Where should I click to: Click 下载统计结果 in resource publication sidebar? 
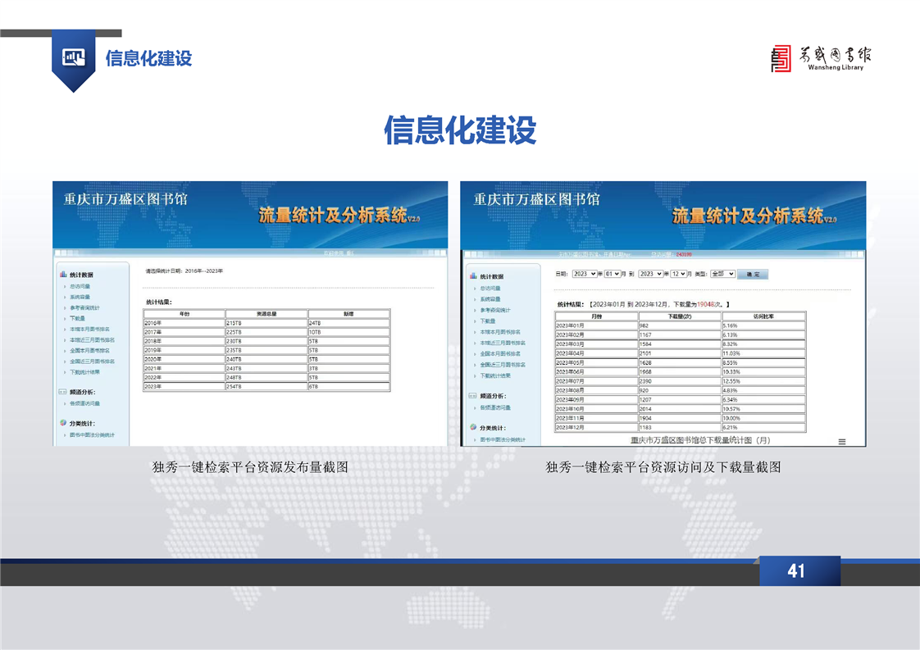84,372
